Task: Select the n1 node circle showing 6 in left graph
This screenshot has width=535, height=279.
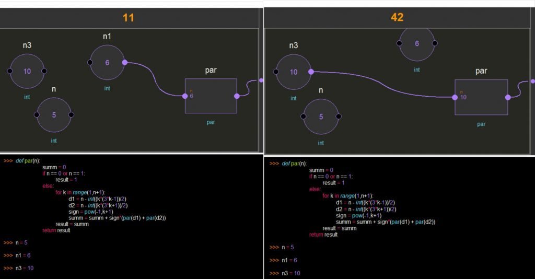Action: (x=107, y=63)
